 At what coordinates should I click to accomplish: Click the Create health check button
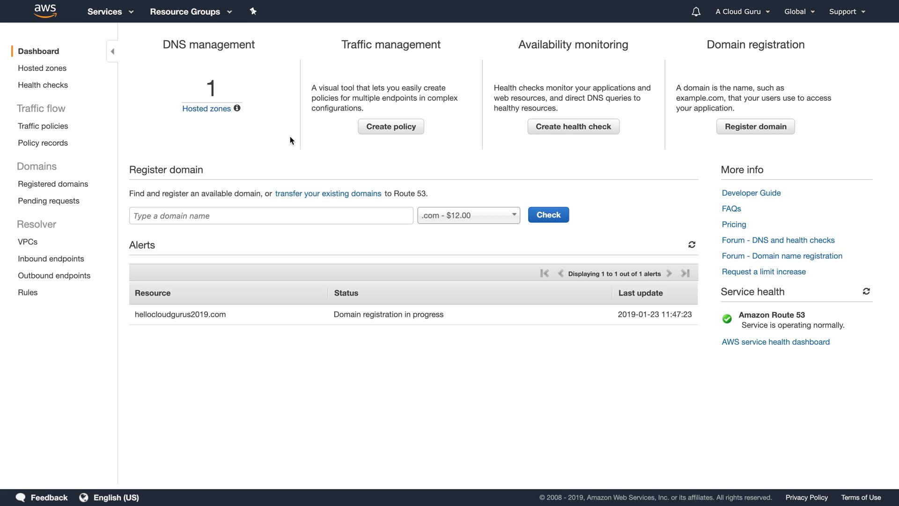click(x=573, y=126)
